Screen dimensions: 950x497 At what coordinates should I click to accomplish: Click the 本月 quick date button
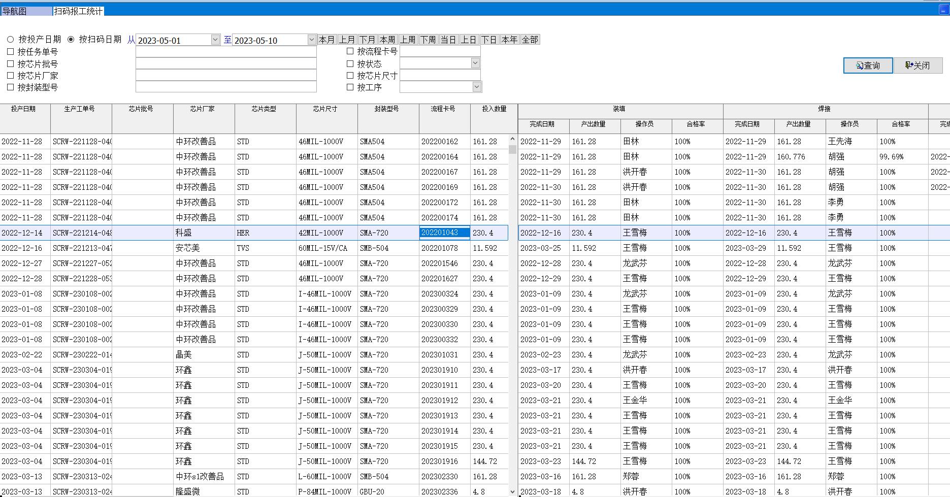coord(327,40)
